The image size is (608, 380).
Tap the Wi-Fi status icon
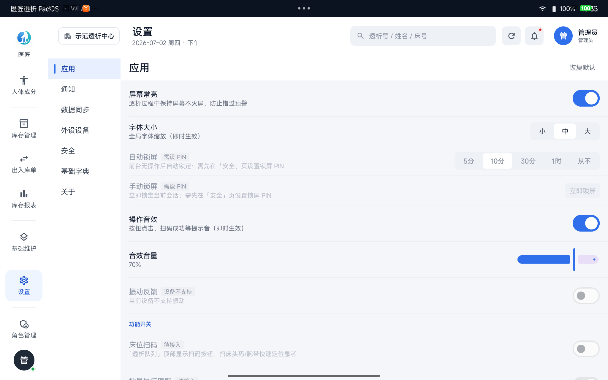542,9
